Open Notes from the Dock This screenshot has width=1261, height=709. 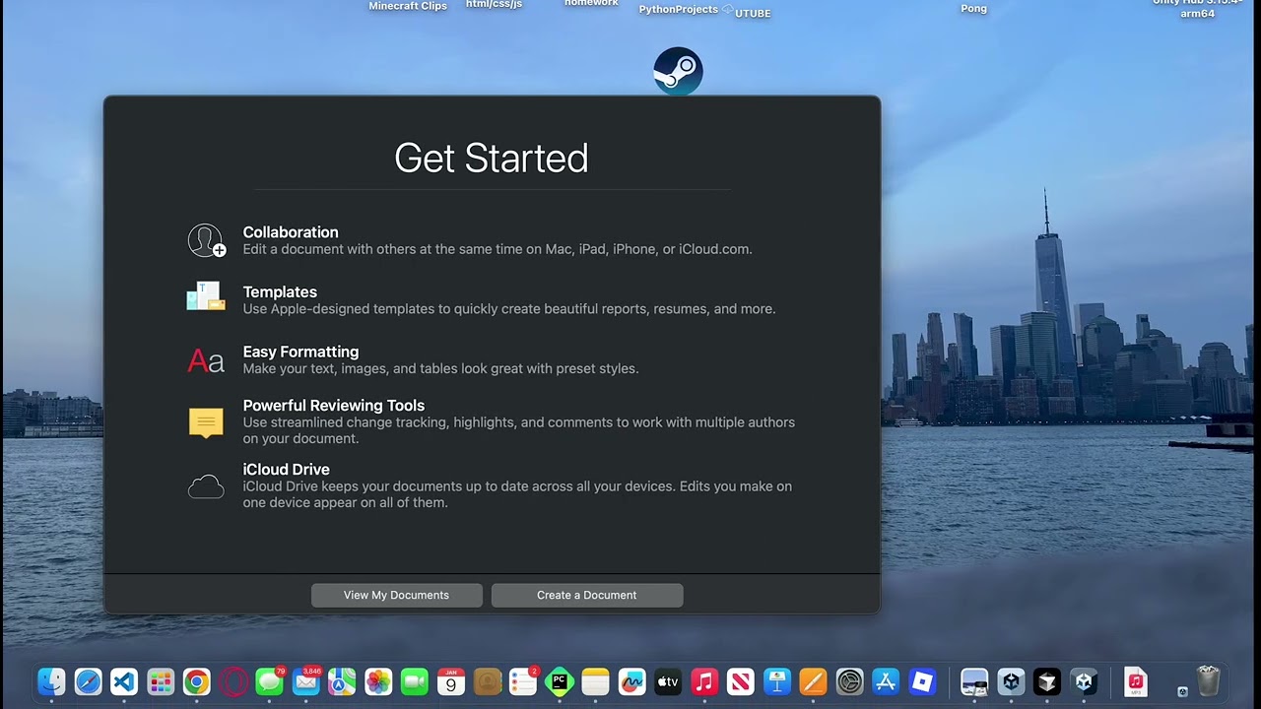(x=595, y=681)
